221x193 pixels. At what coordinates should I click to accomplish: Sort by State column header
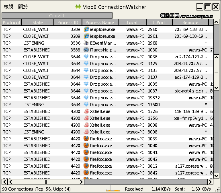38,23
